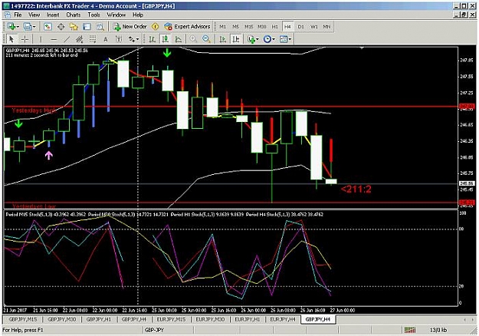
Task: Select the pink up arrow chart object
Action: tap(49, 155)
